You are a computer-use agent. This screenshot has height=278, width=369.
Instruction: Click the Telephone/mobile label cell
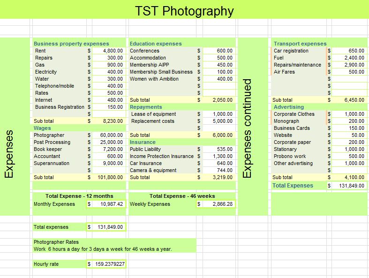[60, 86]
